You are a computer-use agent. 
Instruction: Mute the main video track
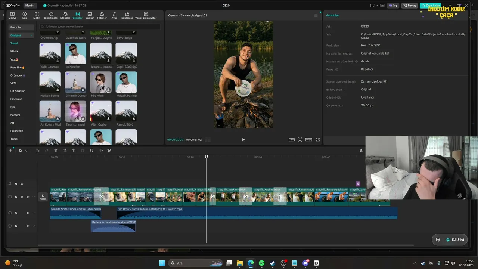(x=28, y=197)
